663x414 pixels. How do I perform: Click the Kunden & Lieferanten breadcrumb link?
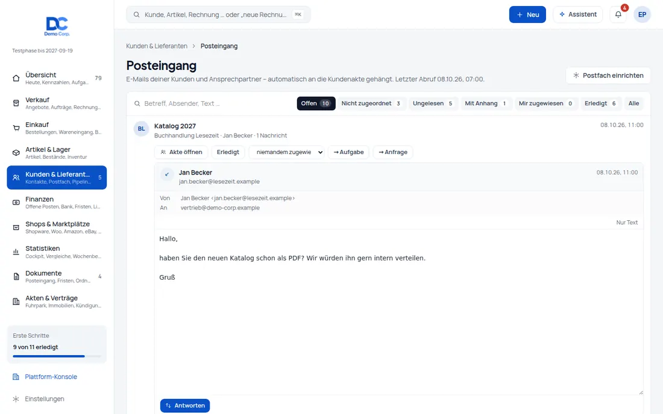click(x=157, y=46)
